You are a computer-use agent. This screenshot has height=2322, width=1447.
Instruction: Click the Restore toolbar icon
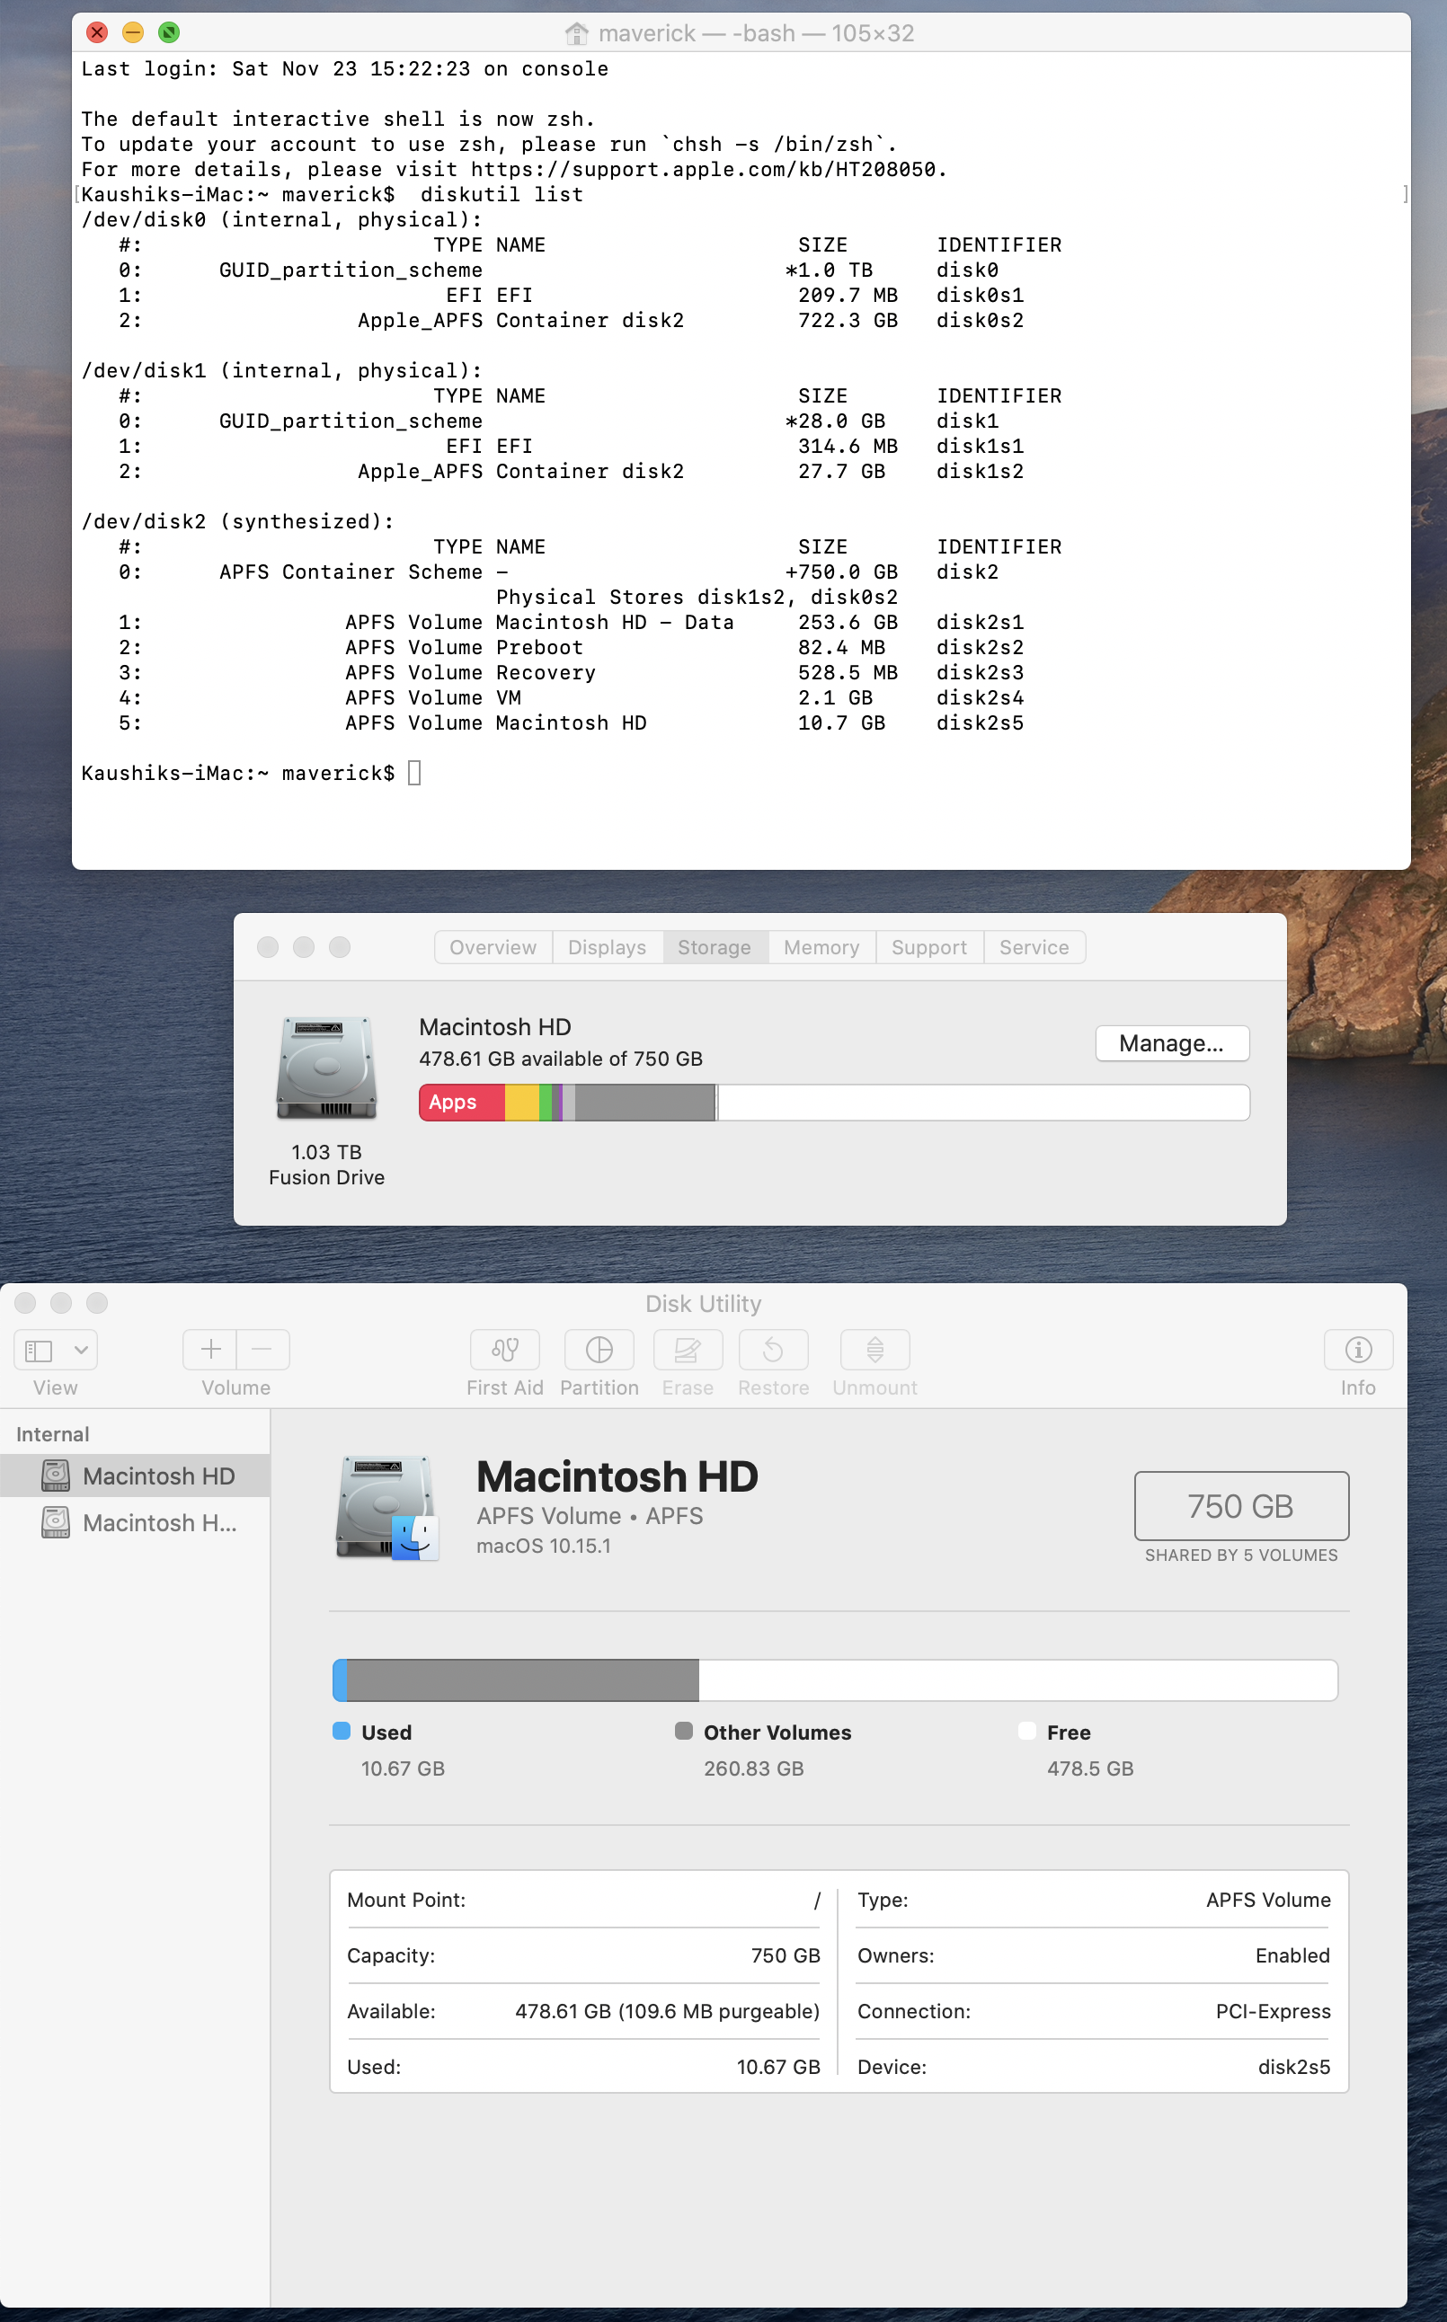pyautogui.click(x=773, y=1350)
